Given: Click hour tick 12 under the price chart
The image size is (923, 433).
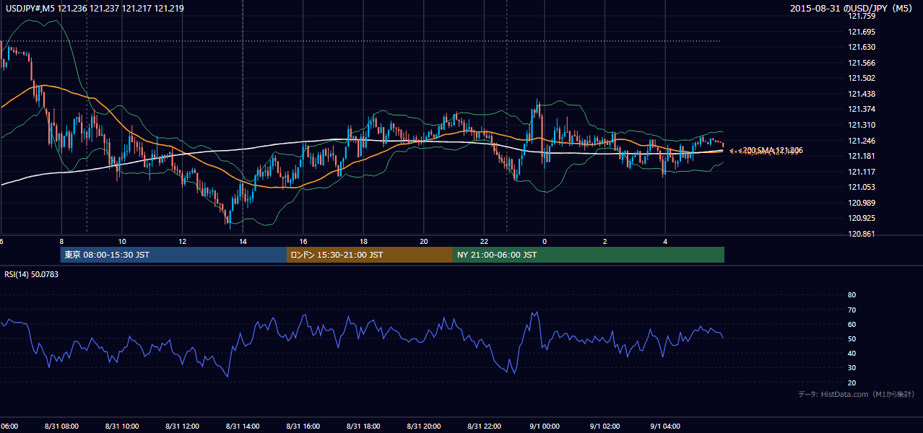Looking at the screenshot, I should (182, 242).
